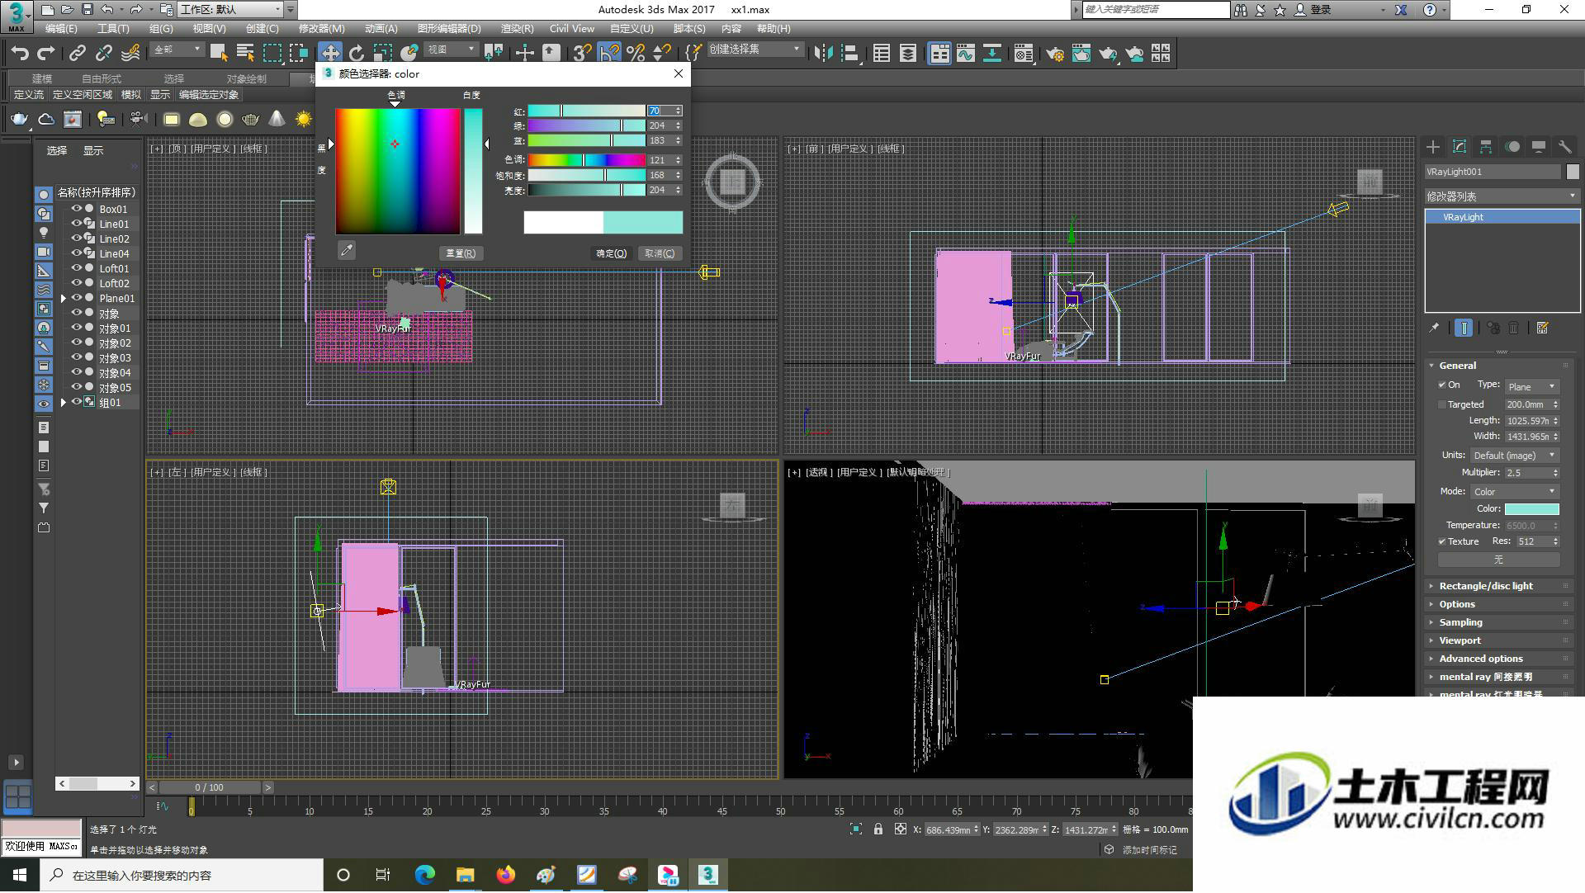Activate the Angle Snap icon
Viewport: 1585px width, 893px height.
[x=609, y=54]
